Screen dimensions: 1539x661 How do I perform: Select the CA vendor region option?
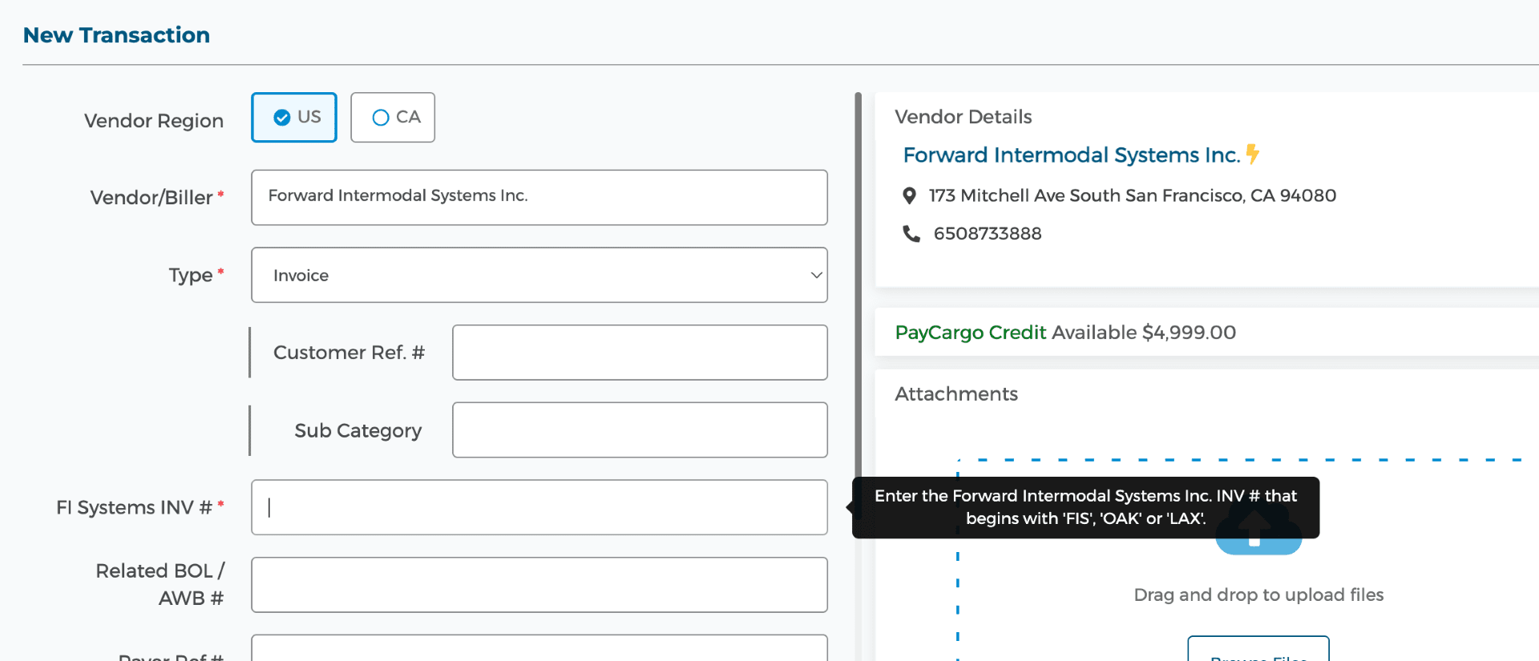point(393,118)
